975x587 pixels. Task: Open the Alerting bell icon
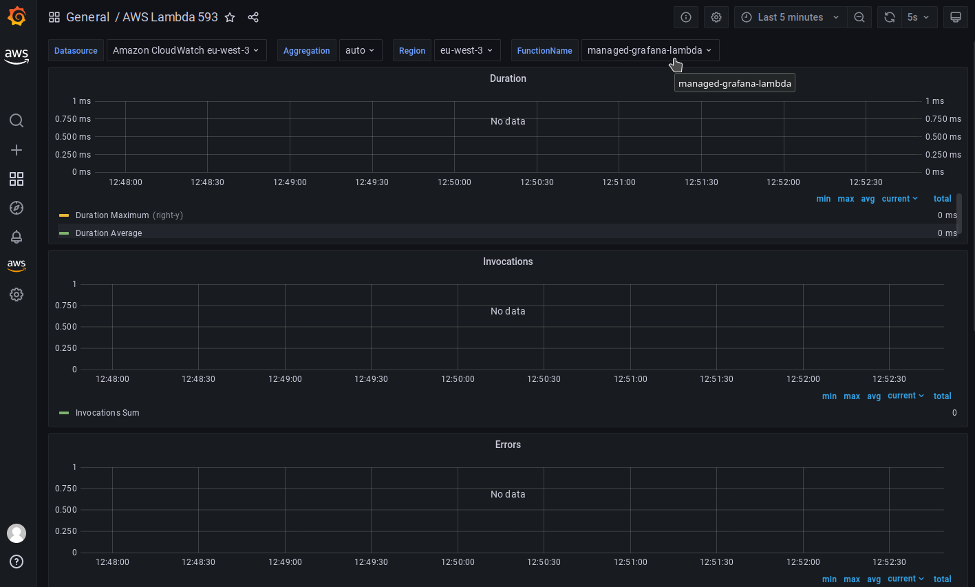coord(17,237)
